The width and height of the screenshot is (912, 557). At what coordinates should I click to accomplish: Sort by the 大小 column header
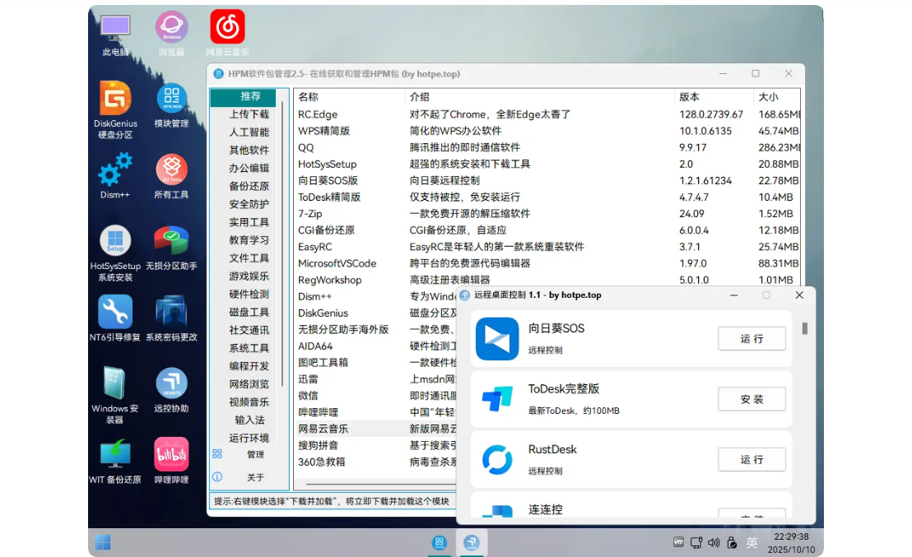pyautogui.click(x=776, y=97)
